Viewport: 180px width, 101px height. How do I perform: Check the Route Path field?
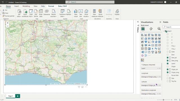pos(168,75)
